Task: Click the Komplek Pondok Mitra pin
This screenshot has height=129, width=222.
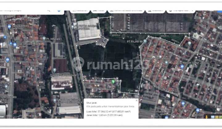Action: click(x=166, y=62)
